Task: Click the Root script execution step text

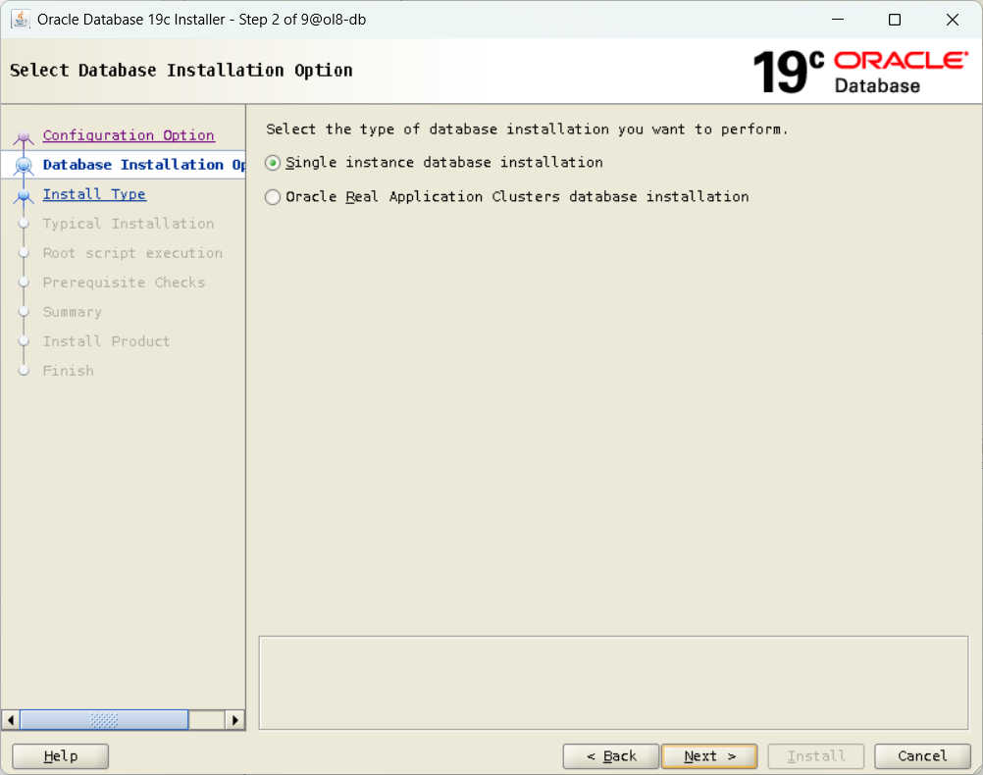Action: [132, 253]
